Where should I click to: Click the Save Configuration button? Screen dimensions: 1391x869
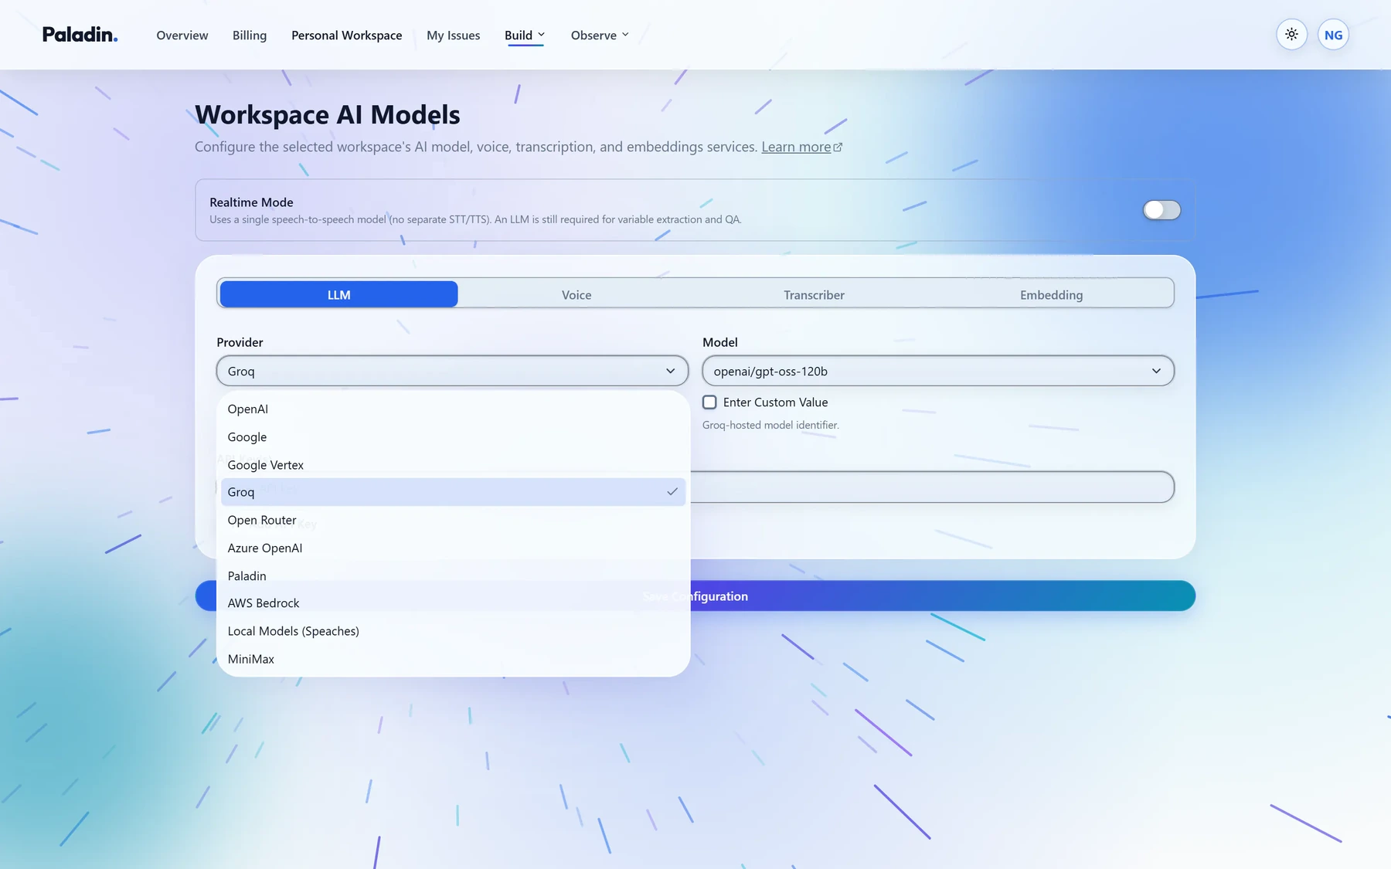(695, 596)
